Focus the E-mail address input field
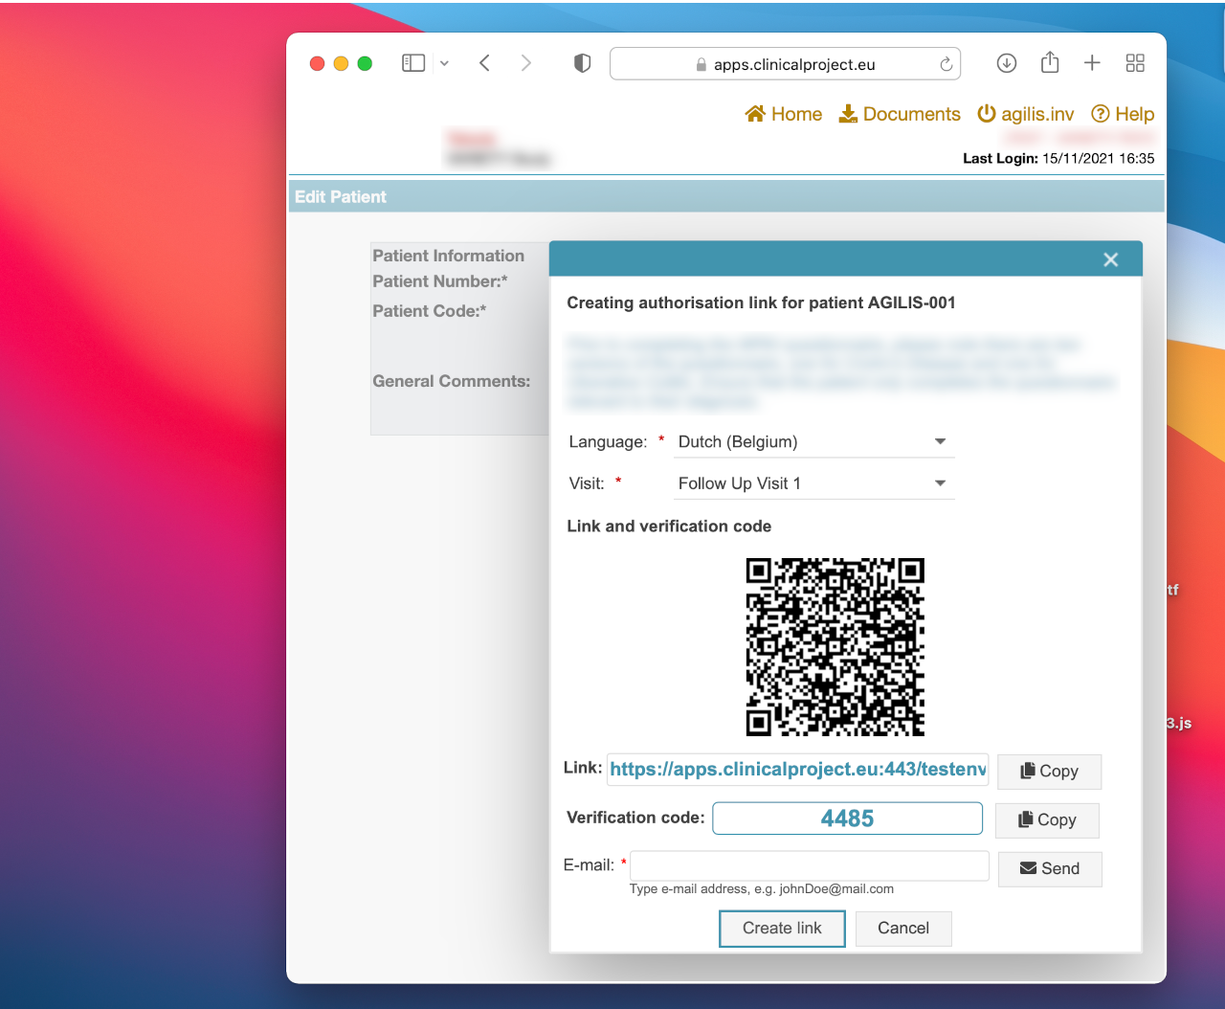This screenshot has width=1225, height=1009. point(810,865)
